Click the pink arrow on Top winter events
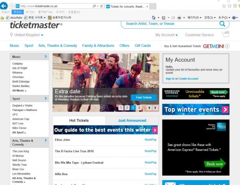 coord(225,109)
